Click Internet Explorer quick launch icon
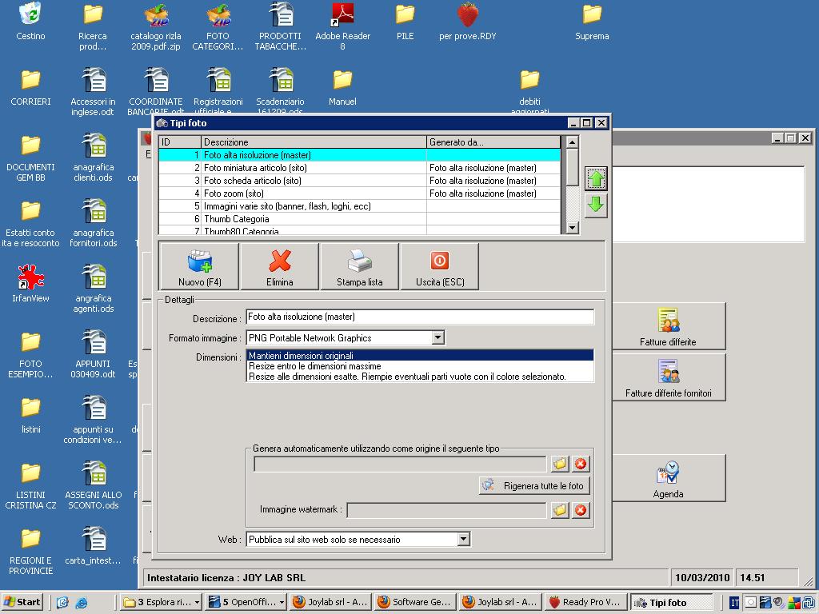 [82, 603]
